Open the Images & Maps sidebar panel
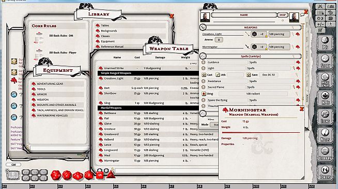This screenshot has height=189, width=338. (x=325, y=80)
